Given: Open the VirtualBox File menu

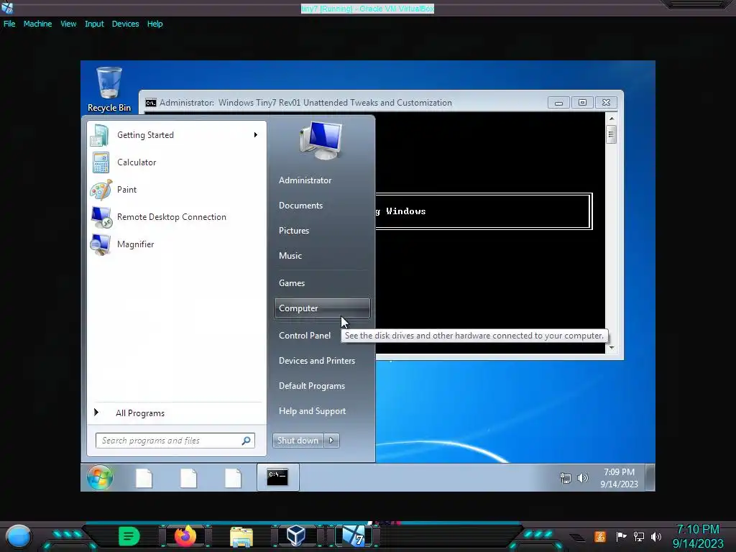Looking at the screenshot, I should (9, 24).
